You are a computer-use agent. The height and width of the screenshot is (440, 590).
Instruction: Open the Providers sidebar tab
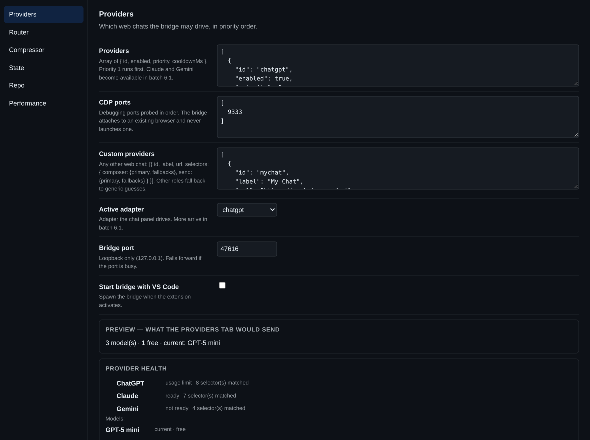point(44,14)
